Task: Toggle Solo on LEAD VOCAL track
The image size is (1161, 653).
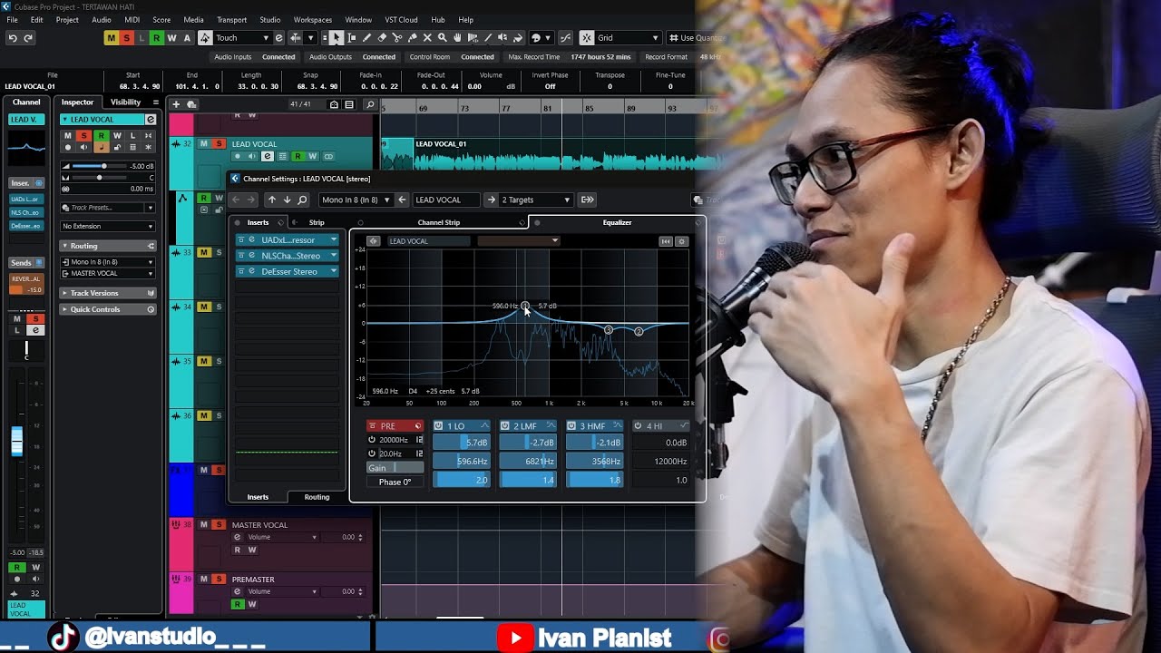Action: pos(219,143)
